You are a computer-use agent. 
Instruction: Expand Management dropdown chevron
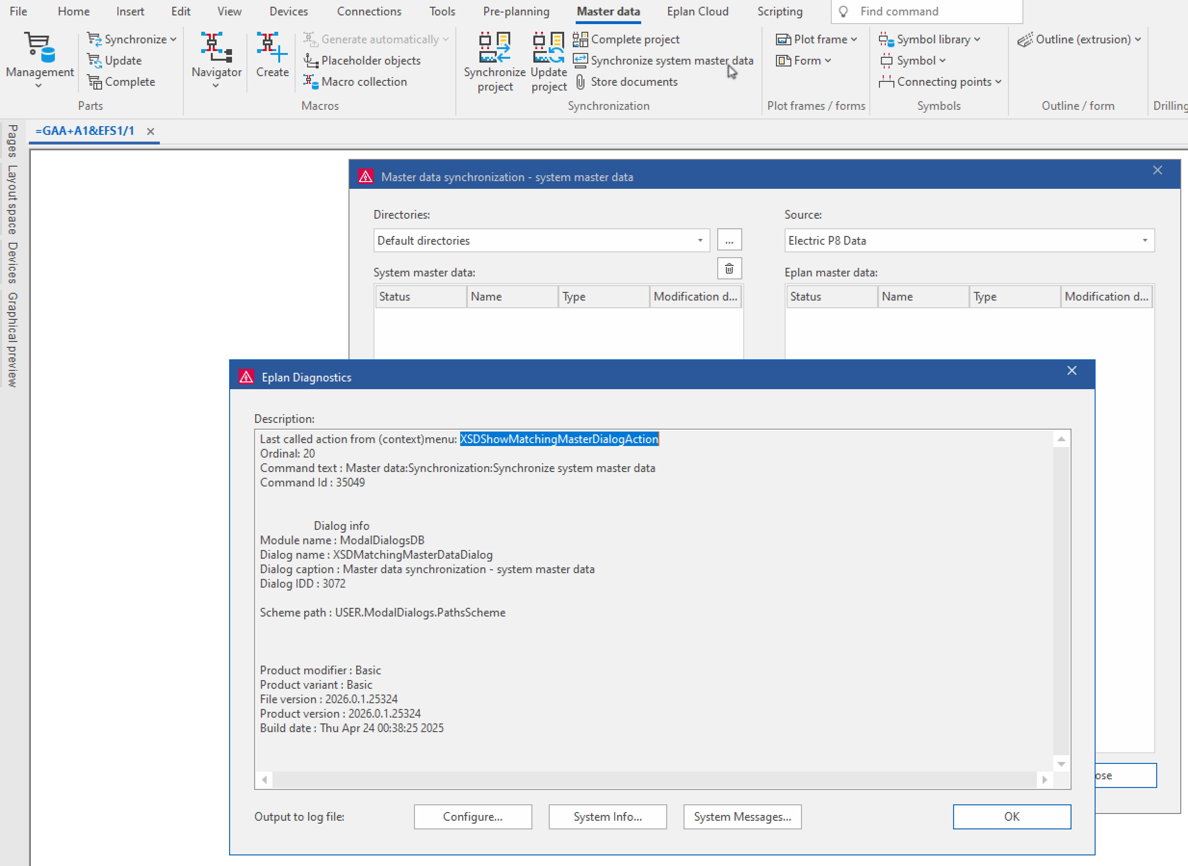[38, 85]
